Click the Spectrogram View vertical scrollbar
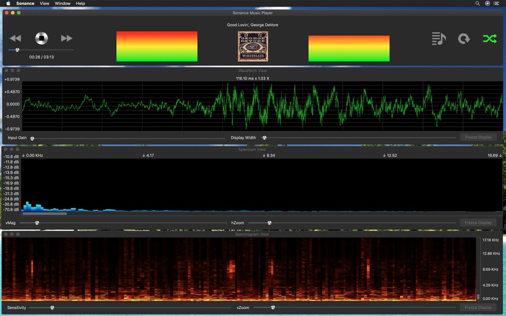Image resolution: width=506 pixels, height=316 pixels. coord(478,297)
